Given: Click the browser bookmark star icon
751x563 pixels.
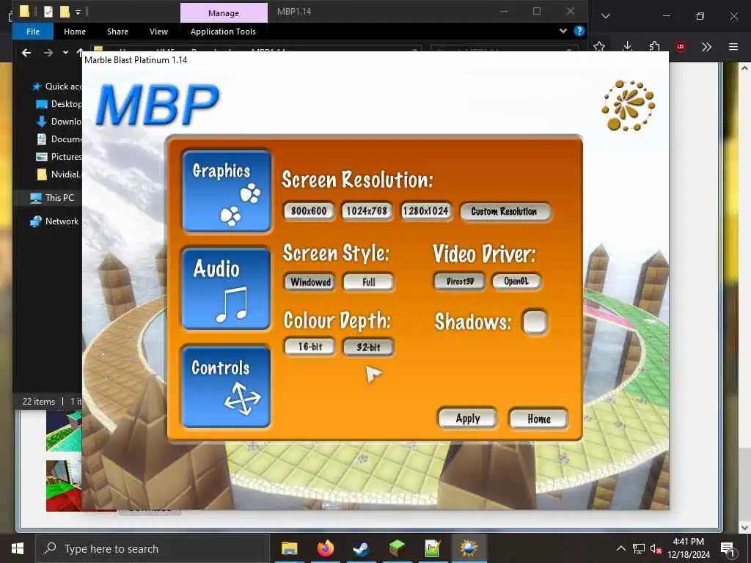Looking at the screenshot, I should coord(598,47).
